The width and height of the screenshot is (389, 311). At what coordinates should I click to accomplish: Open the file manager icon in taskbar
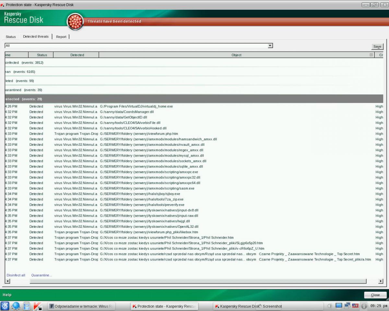[x=27, y=306]
